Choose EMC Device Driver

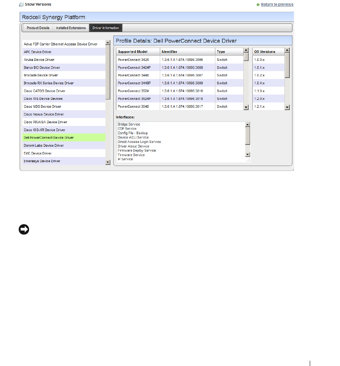click(64, 154)
